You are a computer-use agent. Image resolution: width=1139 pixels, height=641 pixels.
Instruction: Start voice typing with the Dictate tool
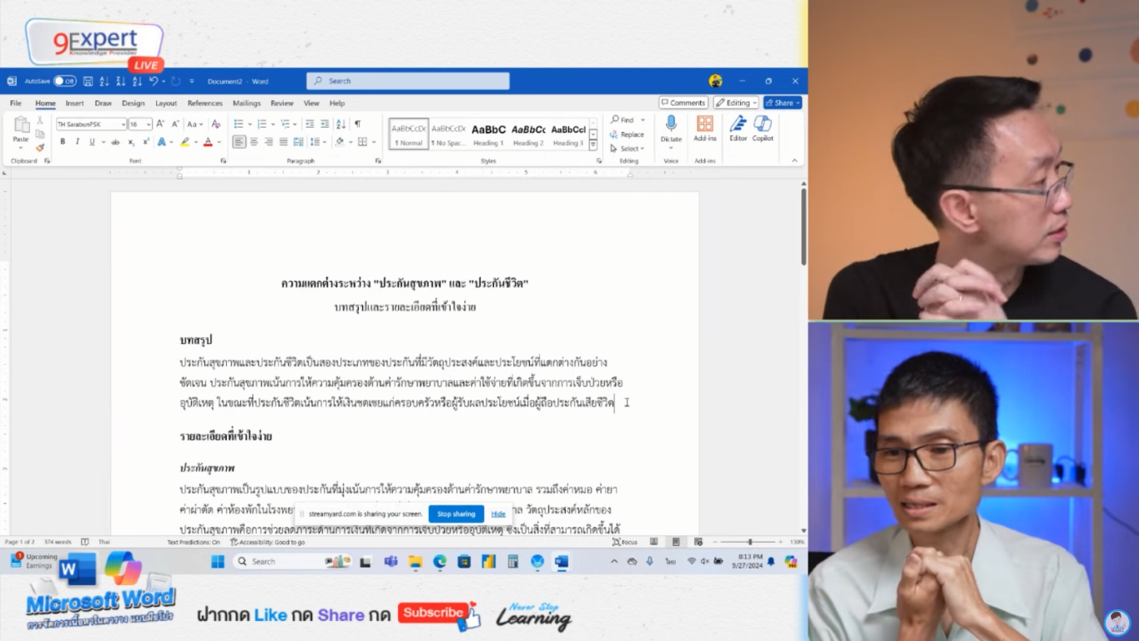670,134
